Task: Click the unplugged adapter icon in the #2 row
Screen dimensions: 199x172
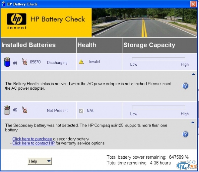Action: 25,110
